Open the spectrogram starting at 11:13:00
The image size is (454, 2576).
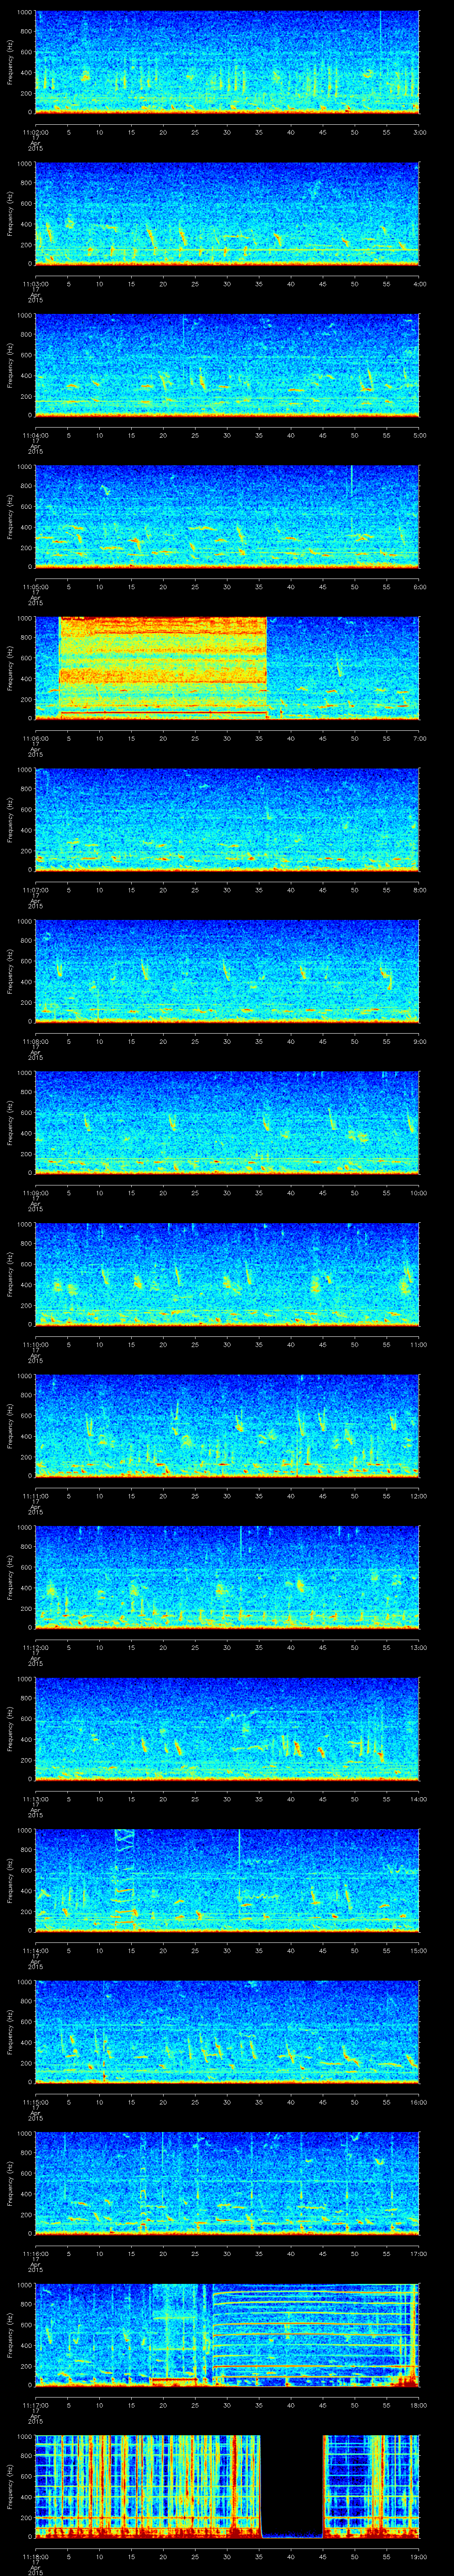[227, 1728]
